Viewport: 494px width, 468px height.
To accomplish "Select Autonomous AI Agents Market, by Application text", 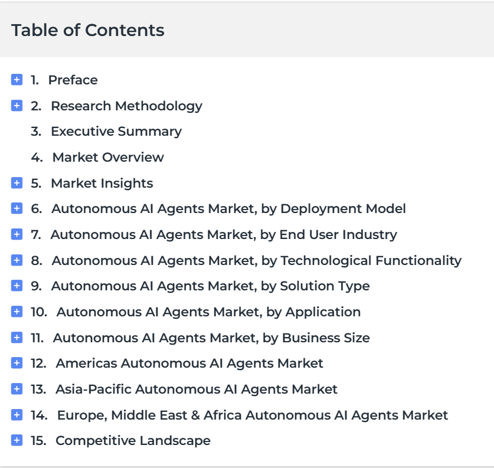I will click(x=208, y=312).
